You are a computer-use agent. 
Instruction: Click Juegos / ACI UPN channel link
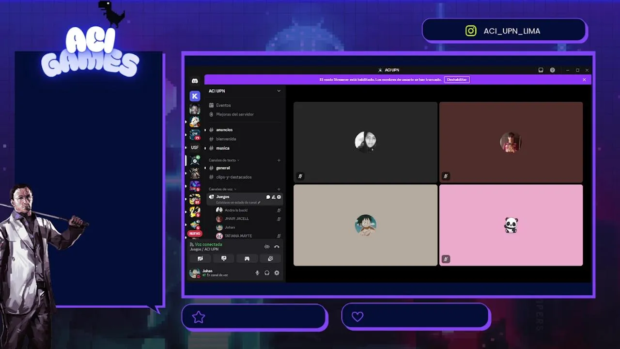pyautogui.click(x=204, y=249)
